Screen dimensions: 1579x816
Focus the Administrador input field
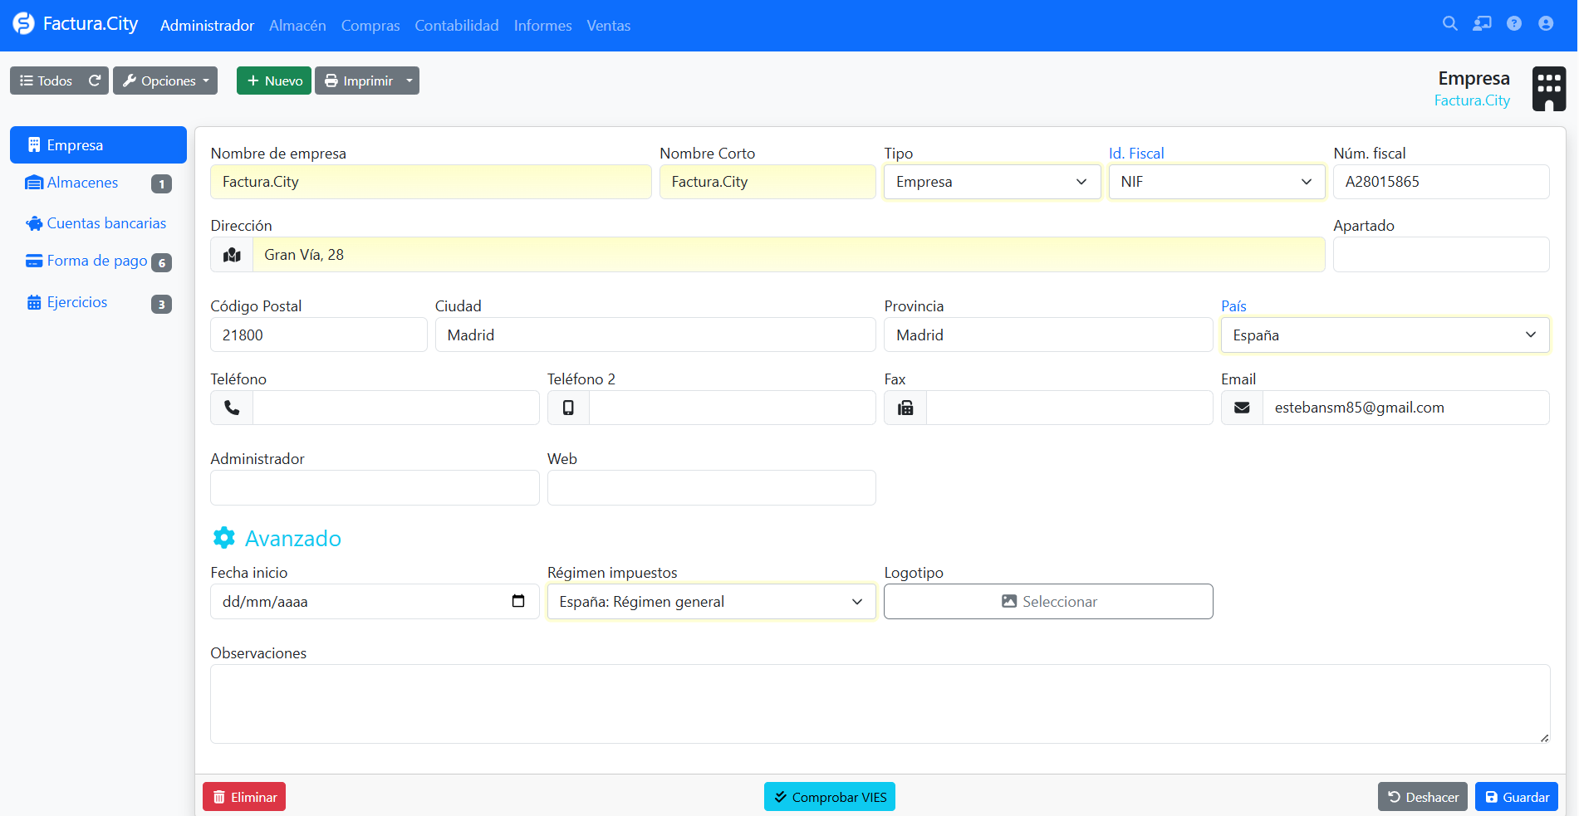pos(375,488)
